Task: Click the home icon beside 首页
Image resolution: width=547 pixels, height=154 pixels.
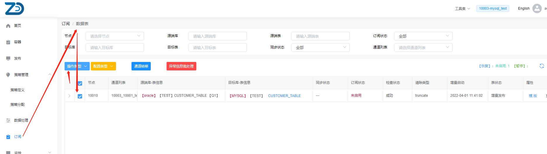Action: point(8,26)
